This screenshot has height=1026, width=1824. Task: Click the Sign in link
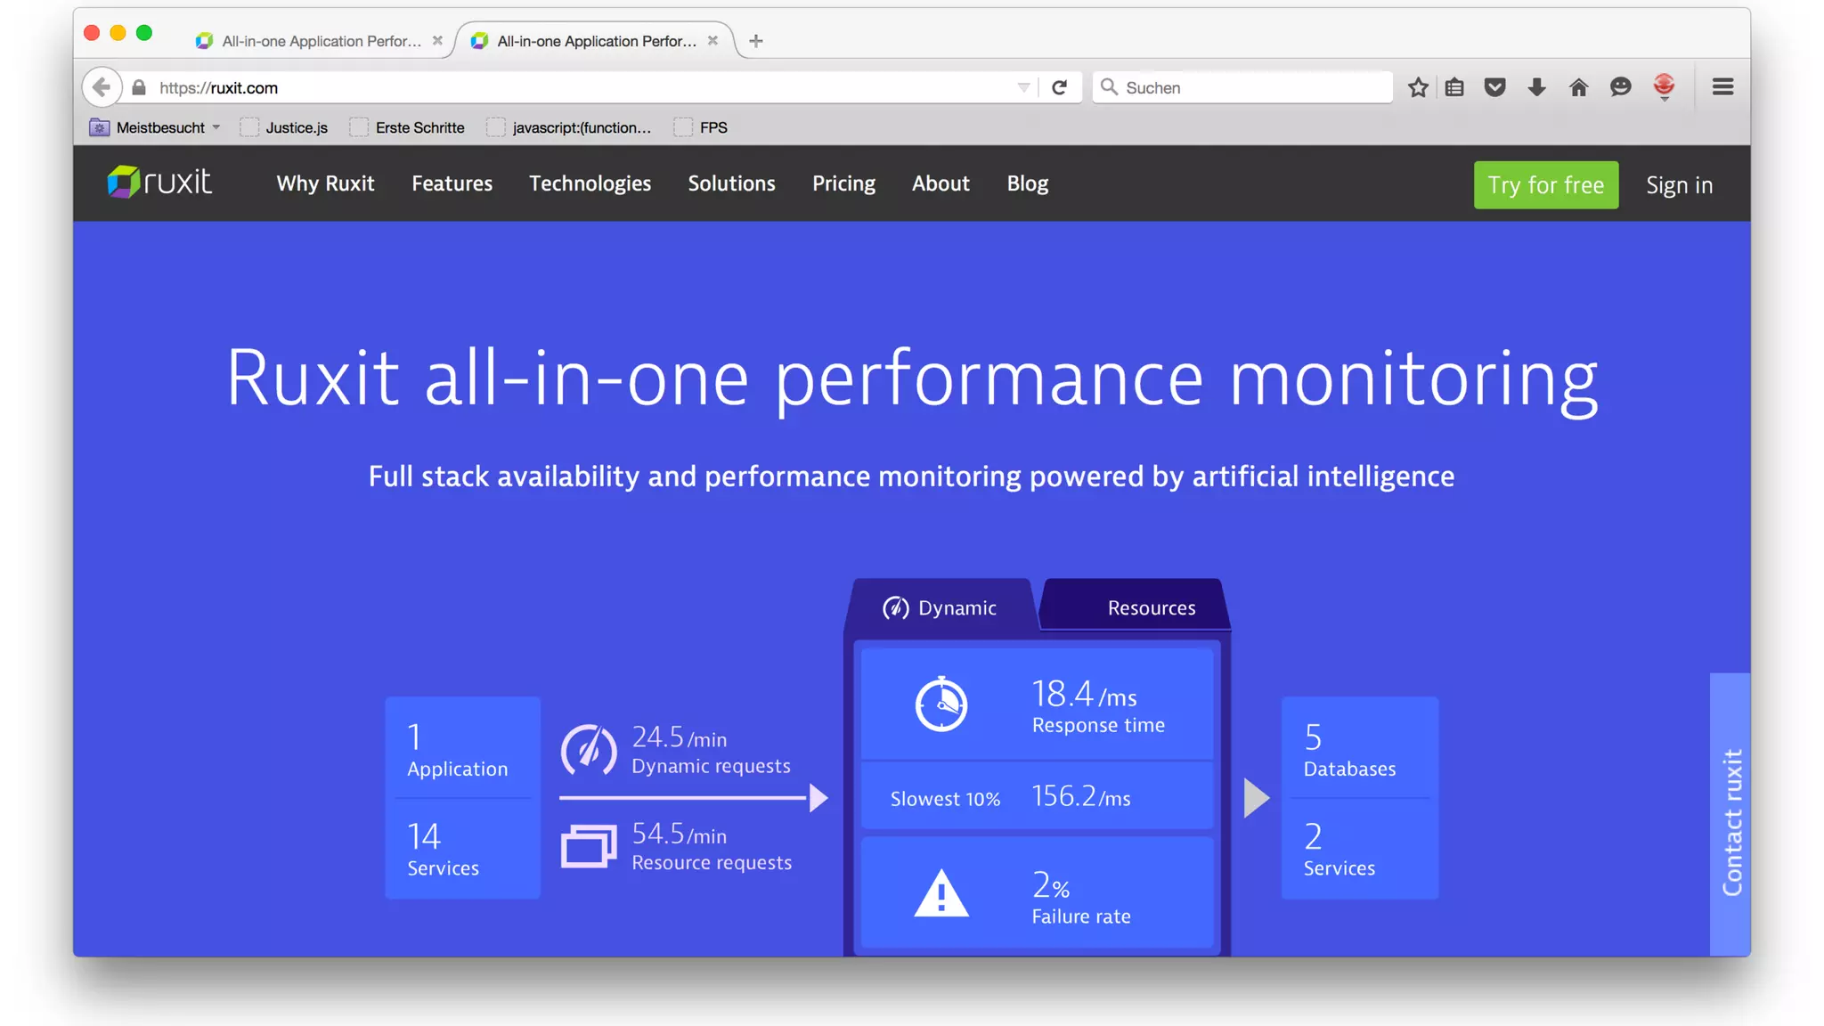tap(1679, 185)
